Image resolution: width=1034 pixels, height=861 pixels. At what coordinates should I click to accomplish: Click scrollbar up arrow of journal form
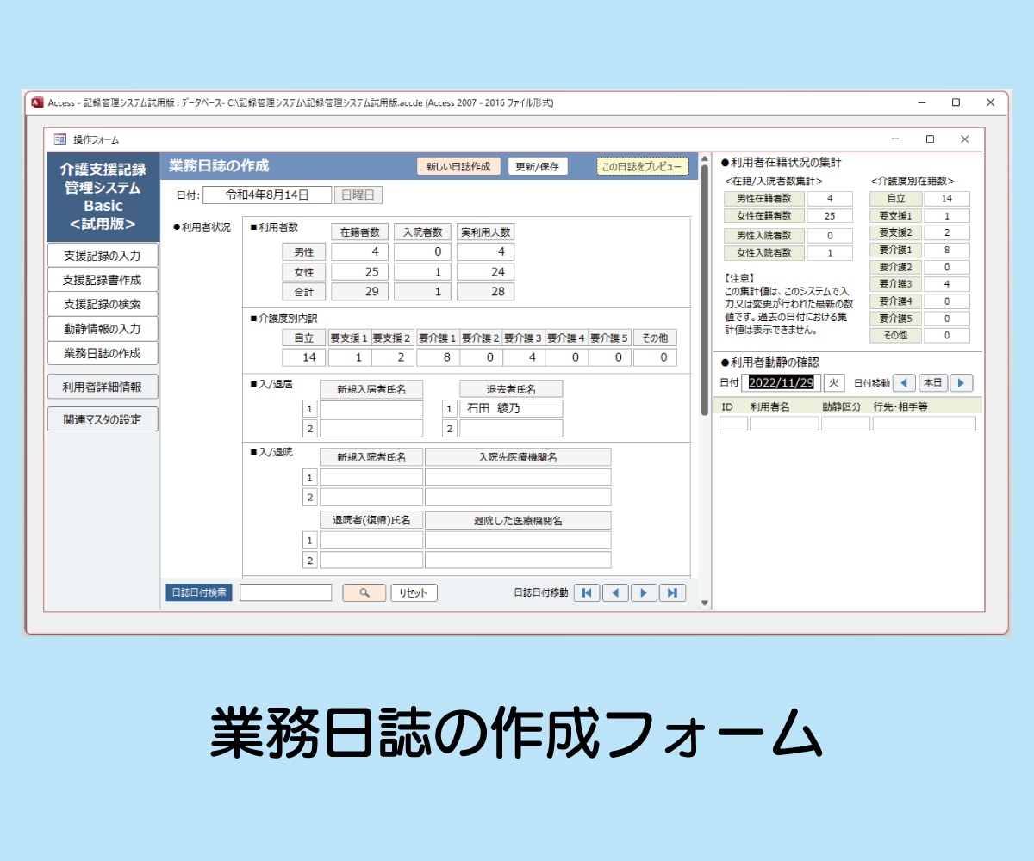click(704, 160)
